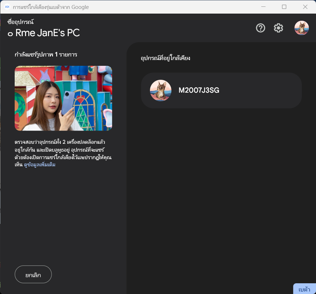This screenshot has width=316, height=294.
Task: Click the account profile avatar at top right
Action: (301, 28)
